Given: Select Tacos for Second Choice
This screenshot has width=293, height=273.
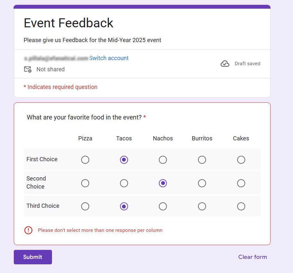Looking at the screenshot, I should pyautogui.click(x=124, y=183).
